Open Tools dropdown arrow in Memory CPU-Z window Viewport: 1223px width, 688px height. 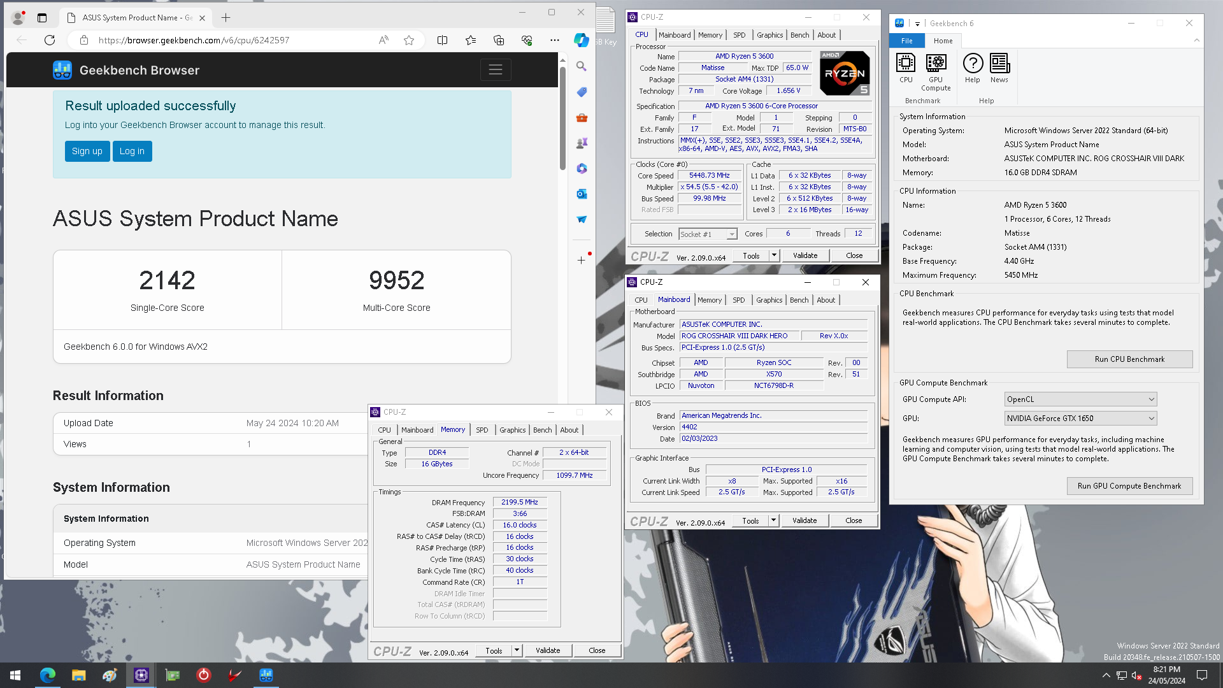point(517,650)
